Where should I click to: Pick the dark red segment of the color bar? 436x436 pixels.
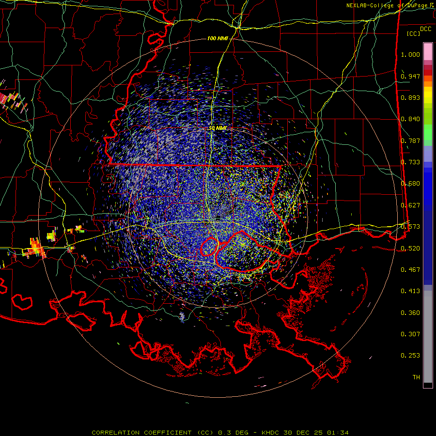tap(428, 72)
